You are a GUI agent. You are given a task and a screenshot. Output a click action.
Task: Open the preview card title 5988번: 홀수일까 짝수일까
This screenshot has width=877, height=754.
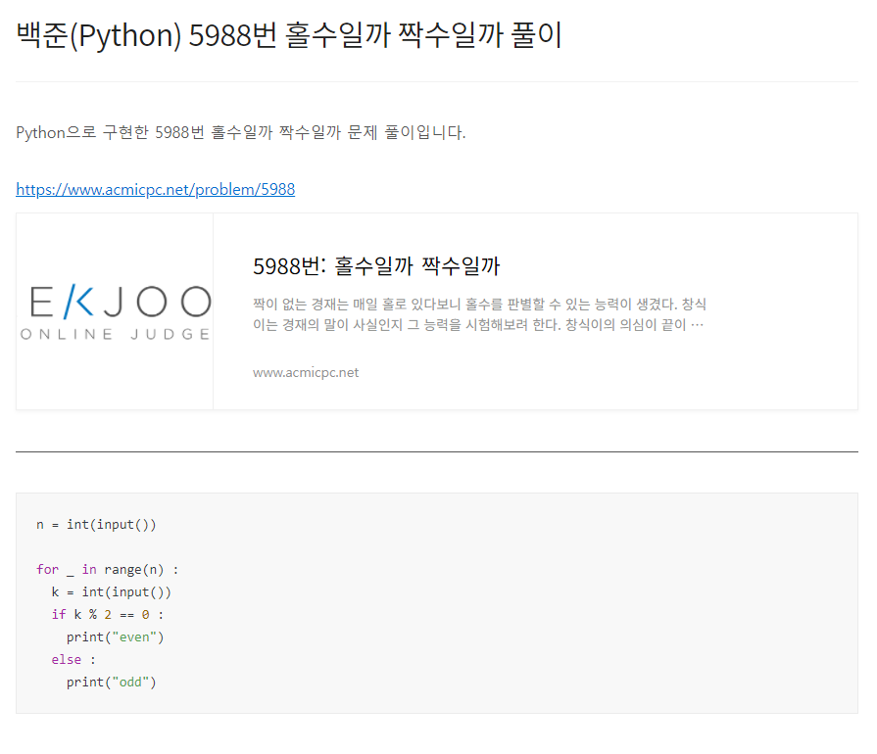(x=376, y=265)
